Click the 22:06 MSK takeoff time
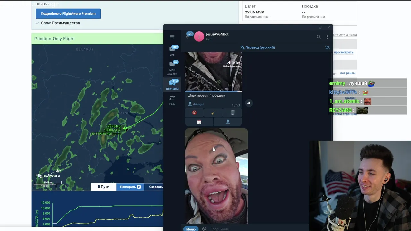This screenshot has height=231, width=411. (255, 12)
